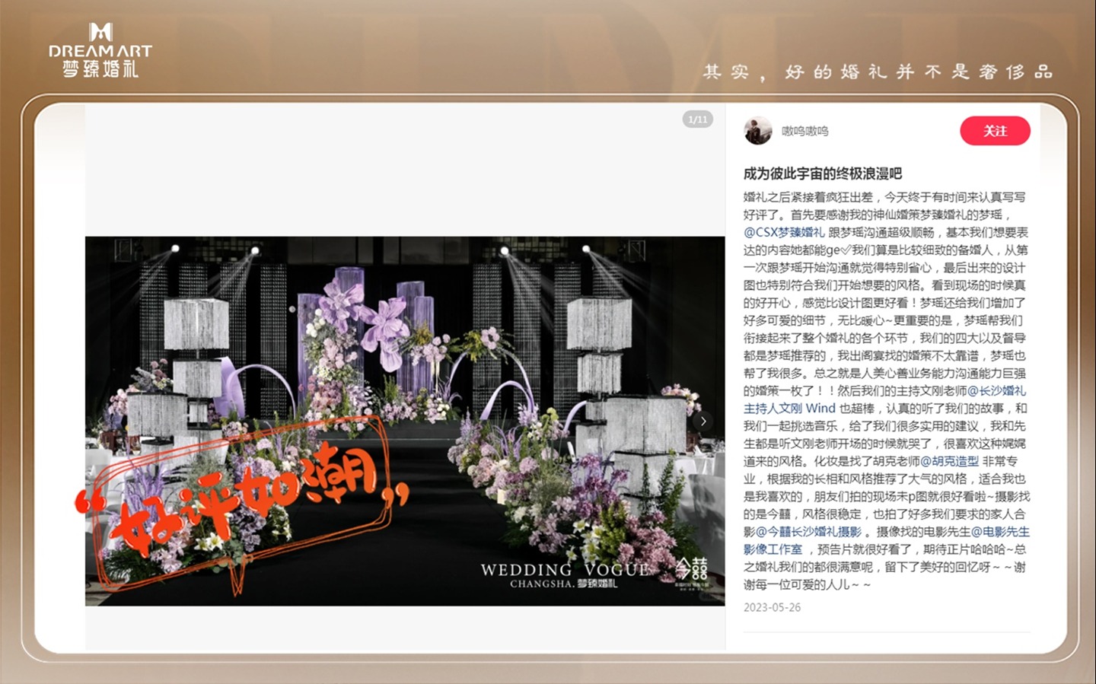Open the username 嗷呜嗷呜 profile

[x=804, y=131]
